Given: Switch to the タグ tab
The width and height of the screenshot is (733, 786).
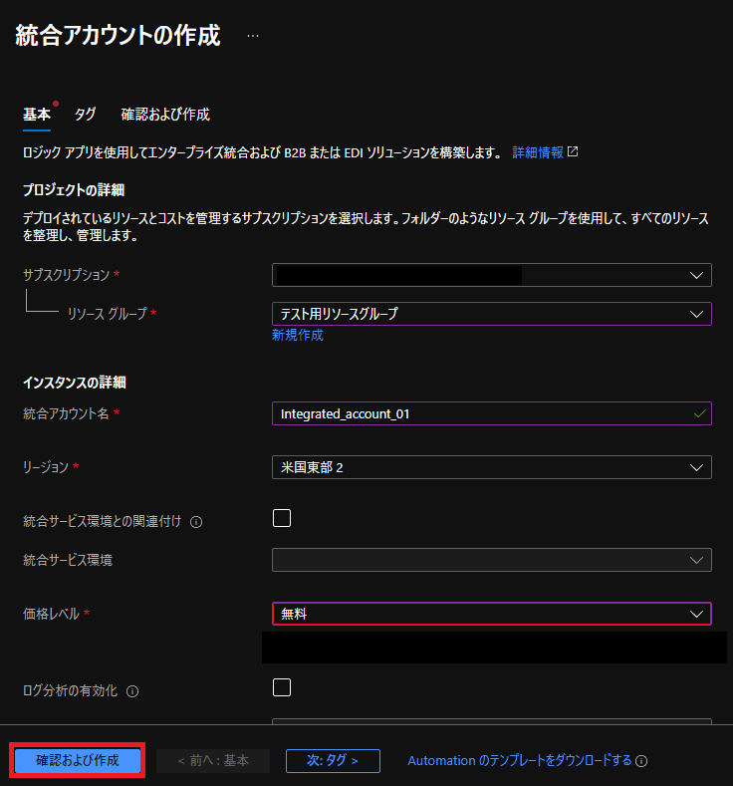Looking at the screenshot, I should click(86, 115).
